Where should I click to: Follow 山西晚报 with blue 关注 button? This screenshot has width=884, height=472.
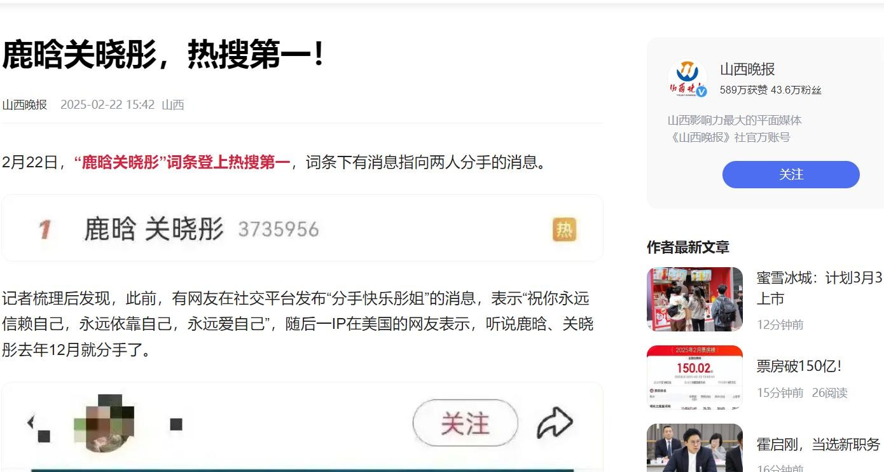(791, 174)
